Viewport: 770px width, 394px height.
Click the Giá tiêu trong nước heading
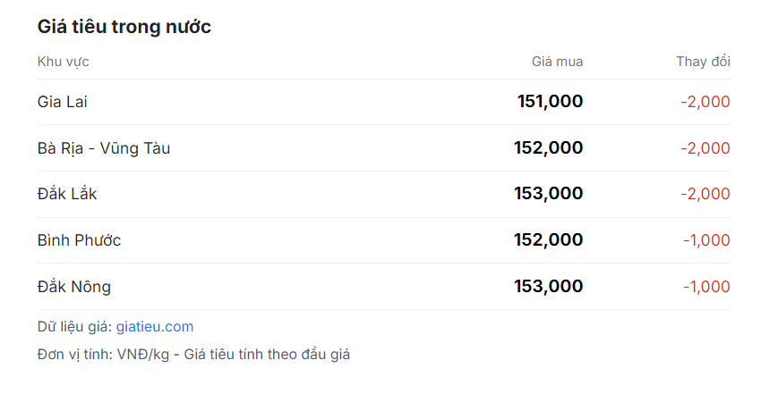(x=124, y=27)
